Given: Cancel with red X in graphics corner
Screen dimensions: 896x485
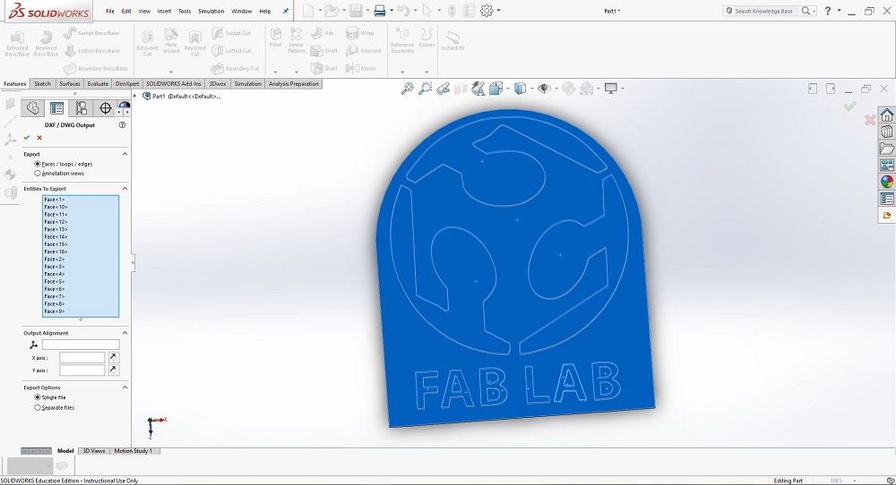Looking at the screenshot, I should tap(870, 120).
